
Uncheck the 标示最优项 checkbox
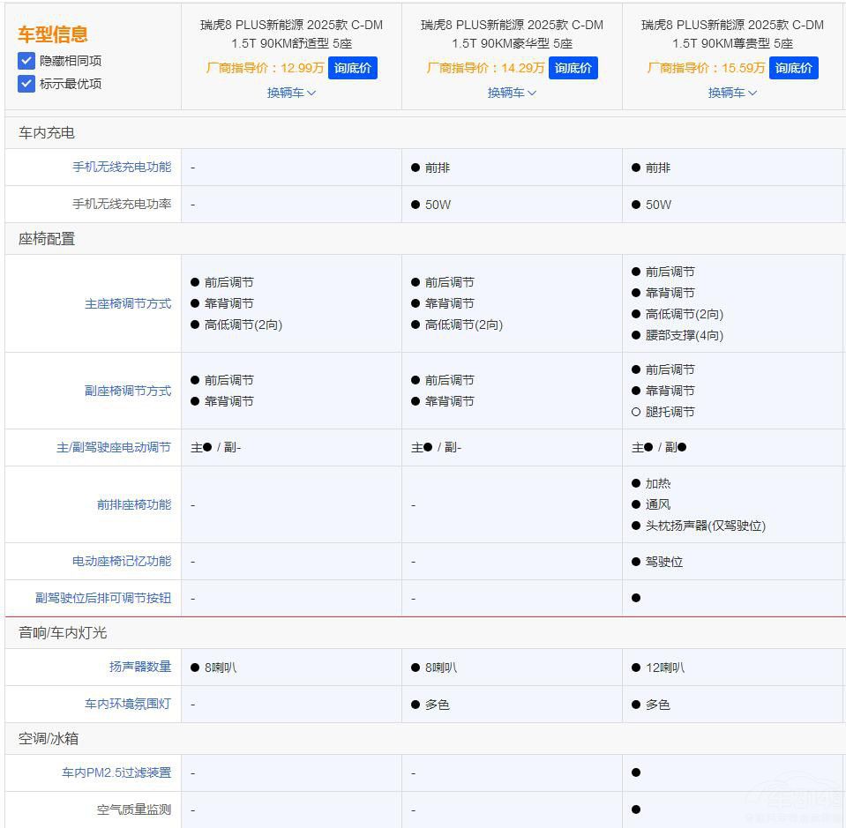[26, 84]
